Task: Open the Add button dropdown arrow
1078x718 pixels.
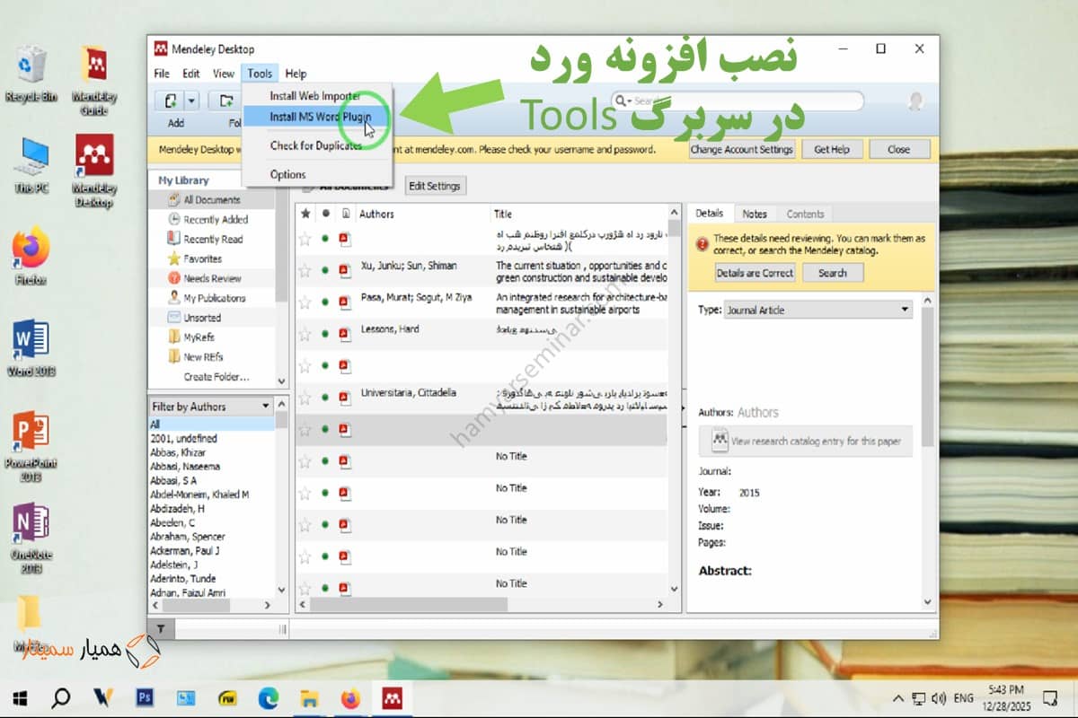Action: point(191,101)
